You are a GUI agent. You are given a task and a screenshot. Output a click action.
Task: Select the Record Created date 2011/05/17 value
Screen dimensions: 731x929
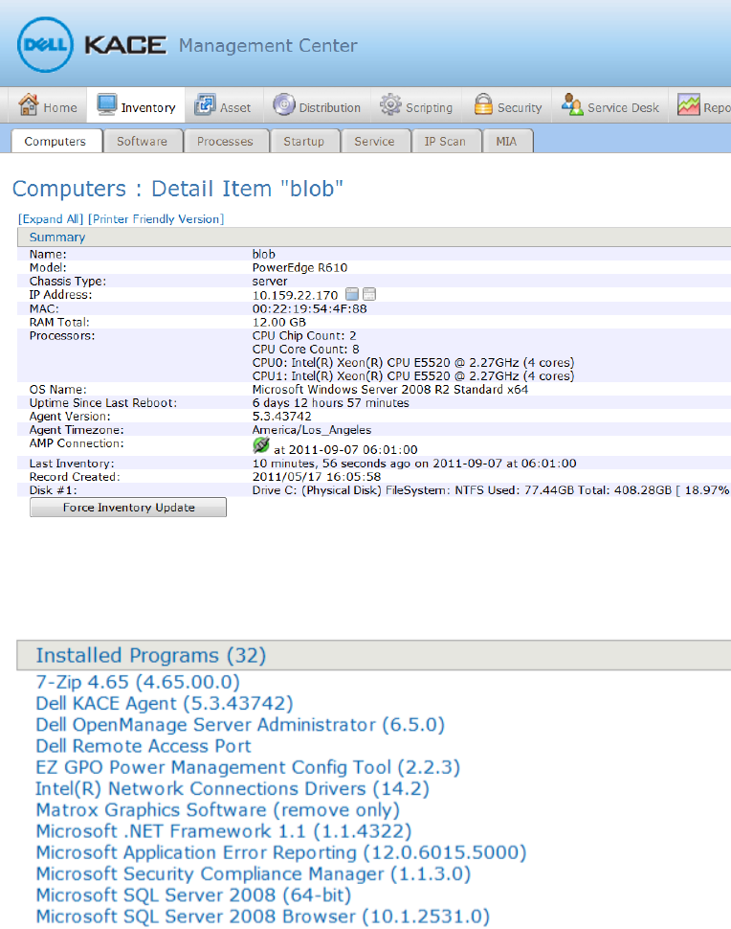[x=317, y=477]
